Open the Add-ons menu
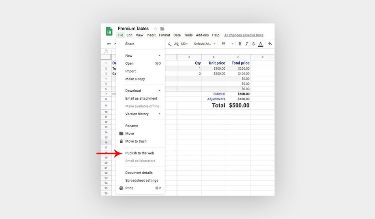 [202, 35]
